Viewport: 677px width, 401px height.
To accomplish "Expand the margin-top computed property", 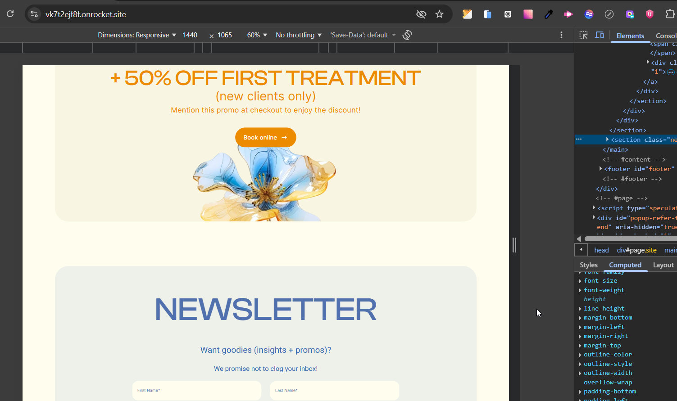I will click(580, 346).
